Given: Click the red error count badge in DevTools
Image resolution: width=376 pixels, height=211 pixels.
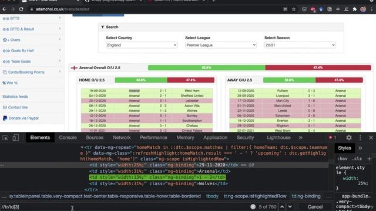Looking at the screenshot, I should pyautogui.click(x=333, y=138).
